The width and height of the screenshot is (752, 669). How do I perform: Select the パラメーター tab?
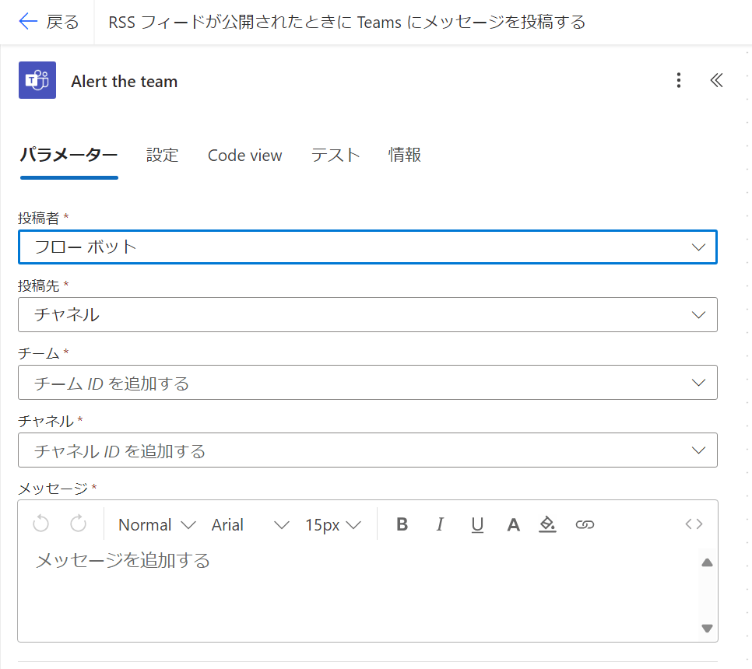[69, 156]
